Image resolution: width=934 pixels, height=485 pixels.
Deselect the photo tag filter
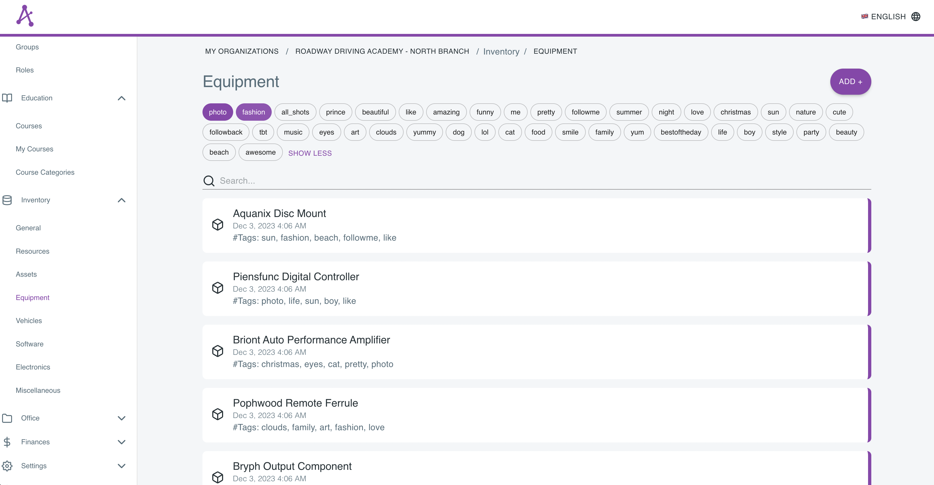[217, 112]
